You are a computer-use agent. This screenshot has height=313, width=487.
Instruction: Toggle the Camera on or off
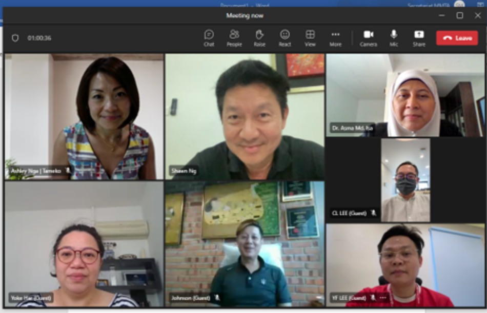[x=368, y=38]
